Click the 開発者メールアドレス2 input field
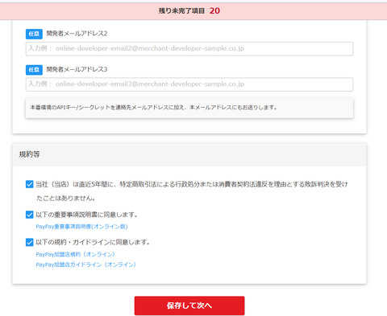 [189, 48]
